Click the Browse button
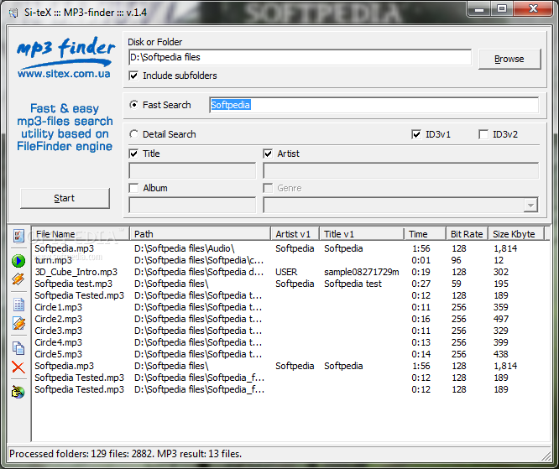 [509, 59]
